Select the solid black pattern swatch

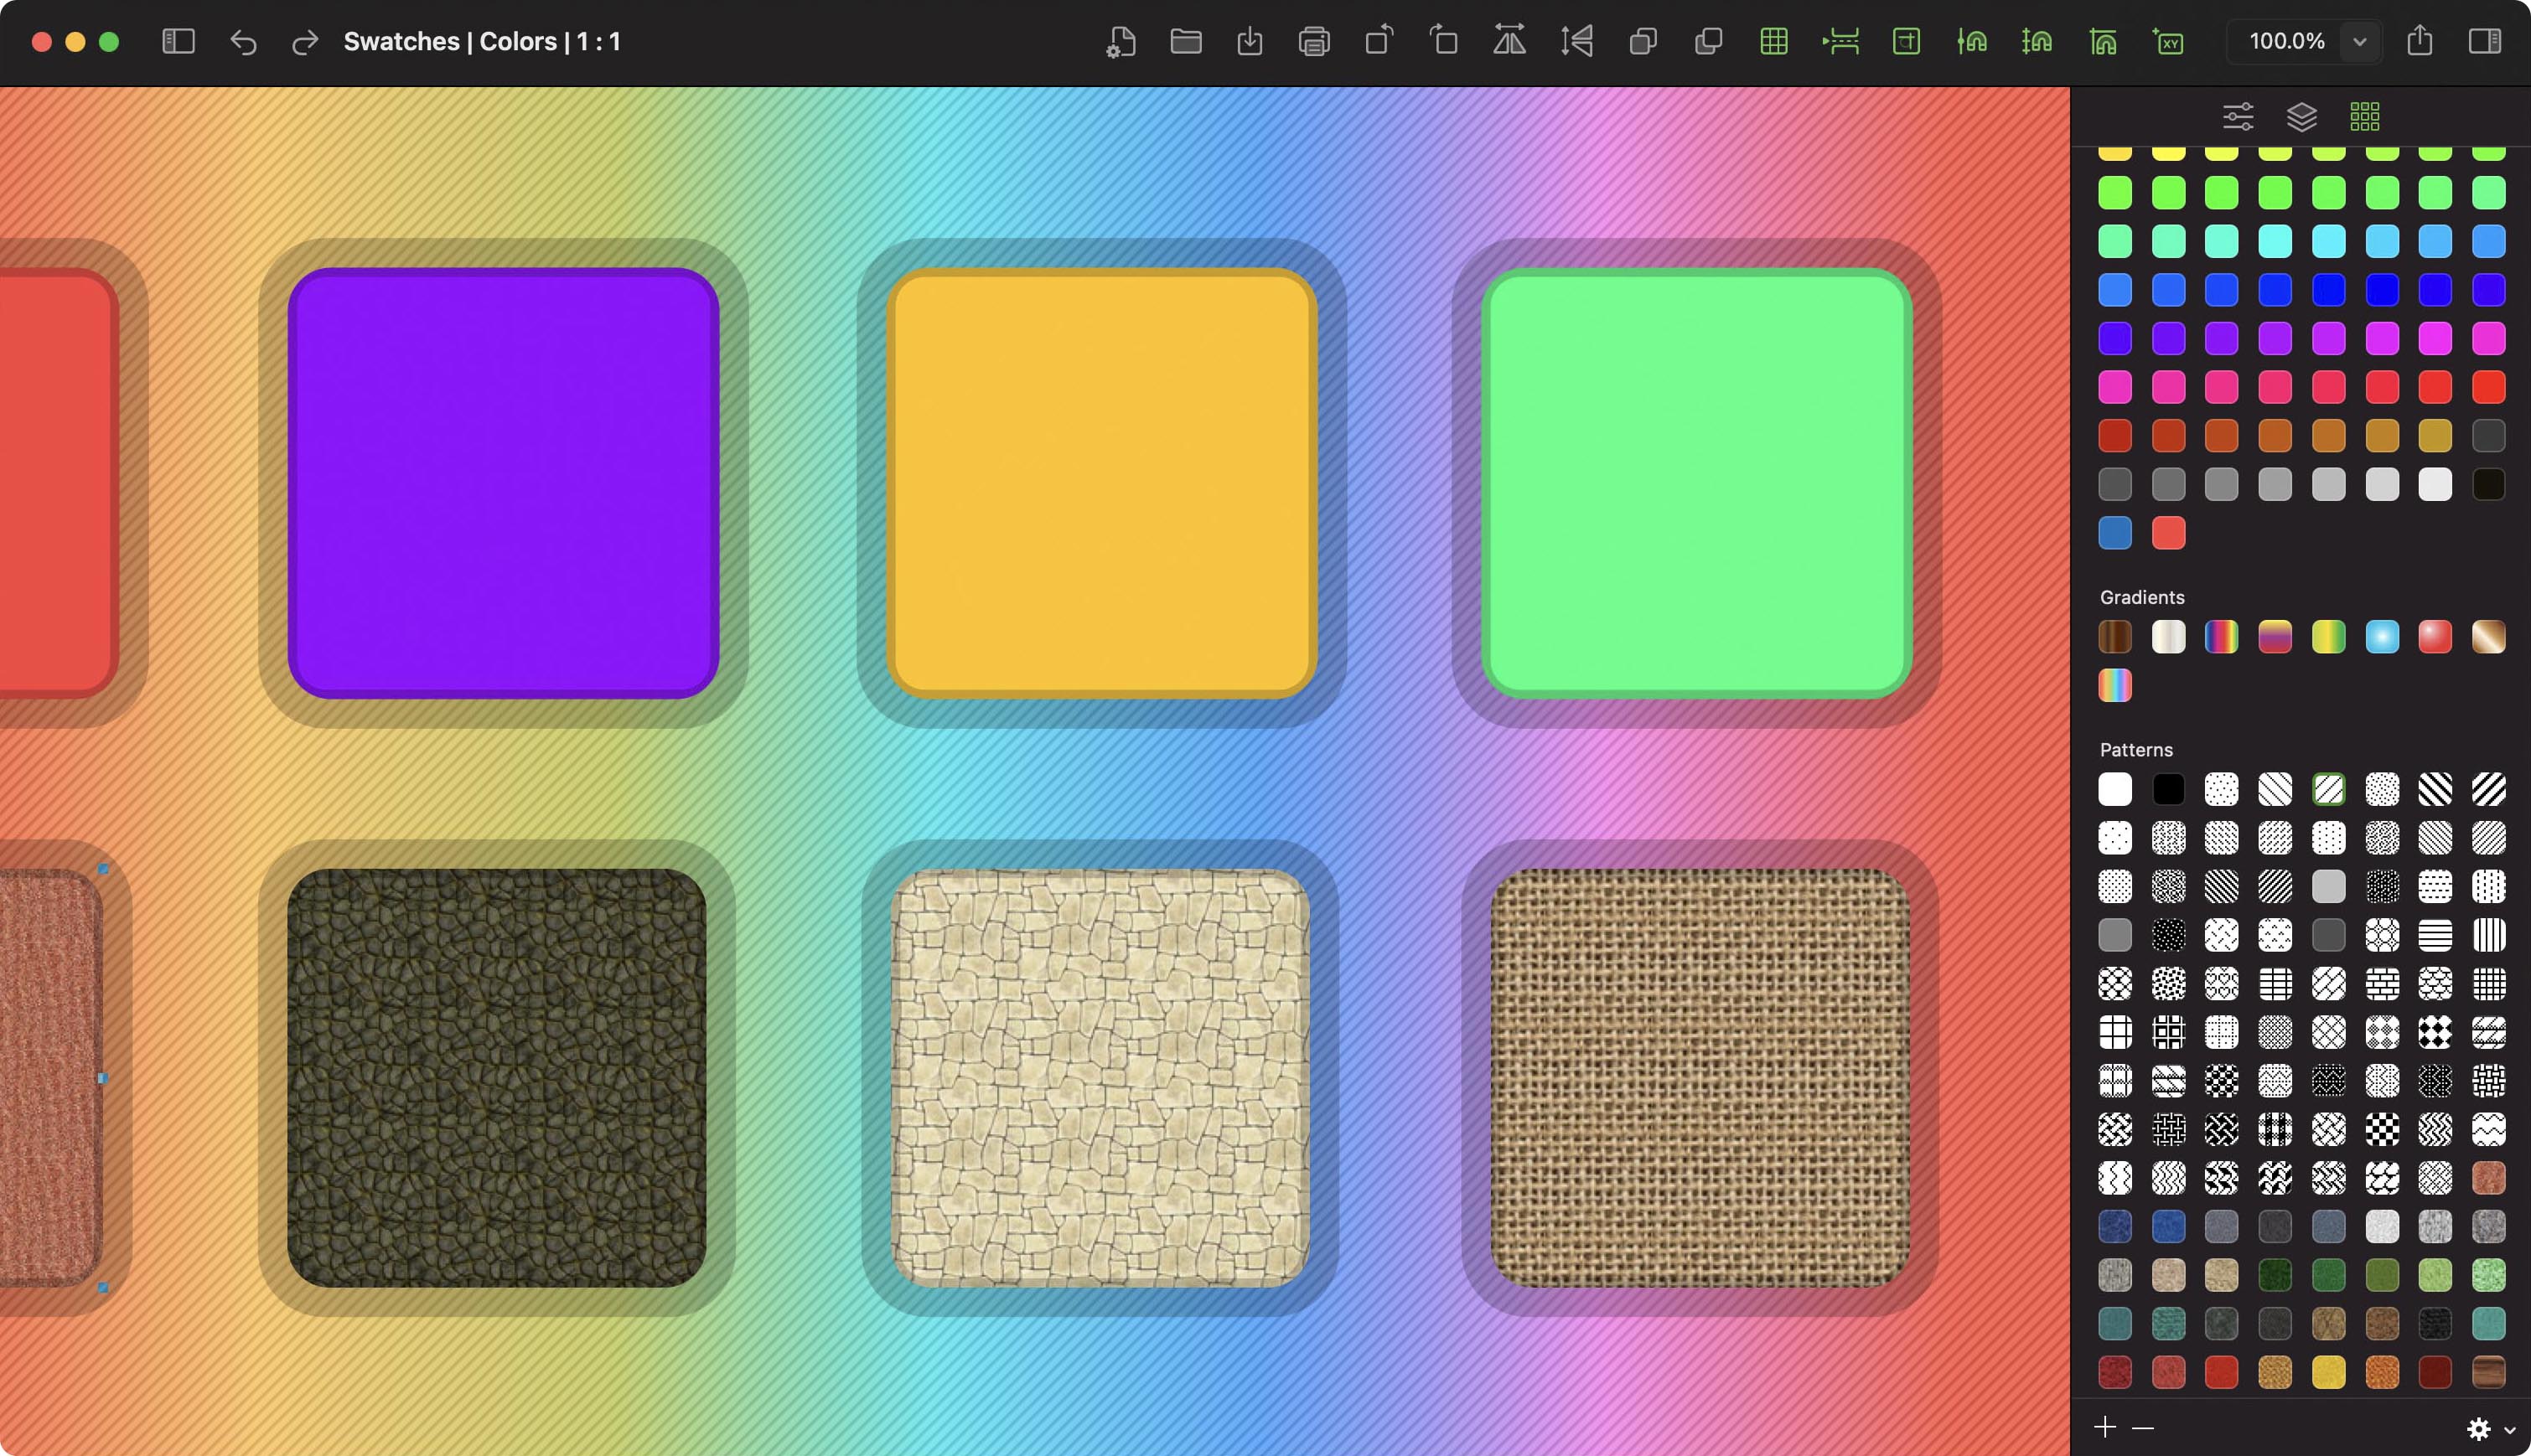tap(2168, 789)
